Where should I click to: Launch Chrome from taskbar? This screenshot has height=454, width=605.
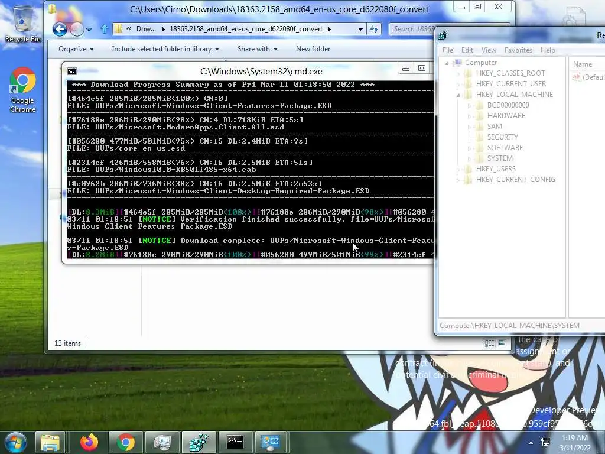point(126,442)
